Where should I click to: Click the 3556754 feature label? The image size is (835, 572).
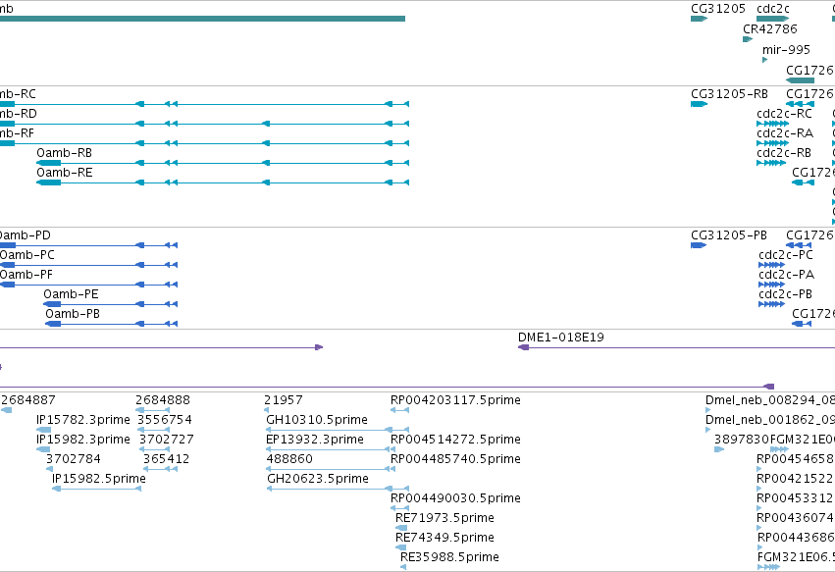point(165,420)
